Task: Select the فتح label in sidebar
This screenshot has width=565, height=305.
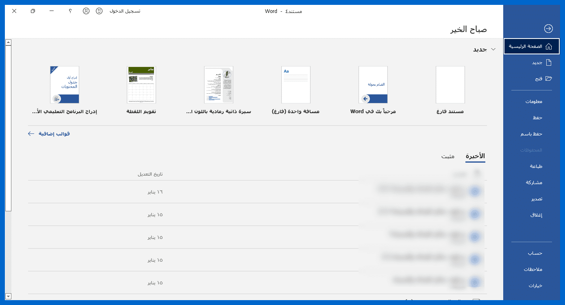Action: pos(539,78)
